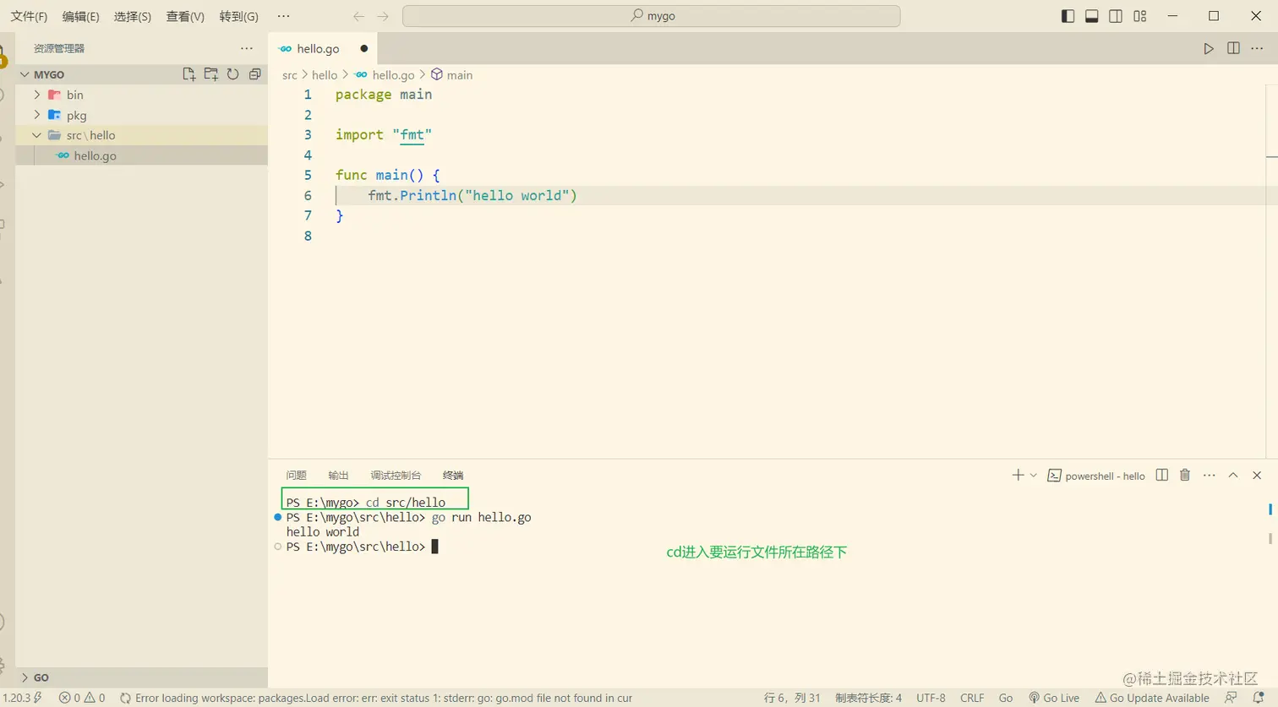Open the 文件(F) menu
The height and width of the screenshot is (707, 1278).
(x=29, y=16)
